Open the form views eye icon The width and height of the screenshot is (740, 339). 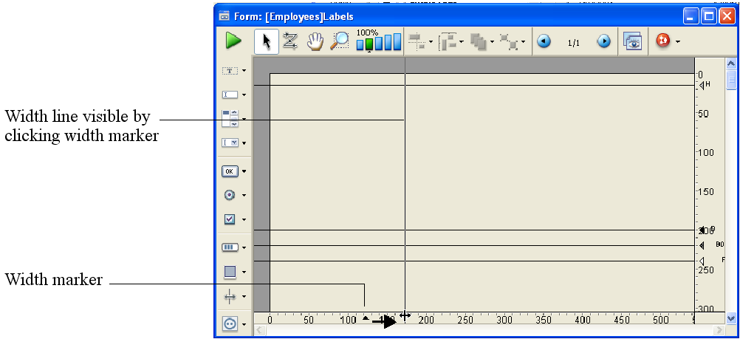[x=632, y=41]
